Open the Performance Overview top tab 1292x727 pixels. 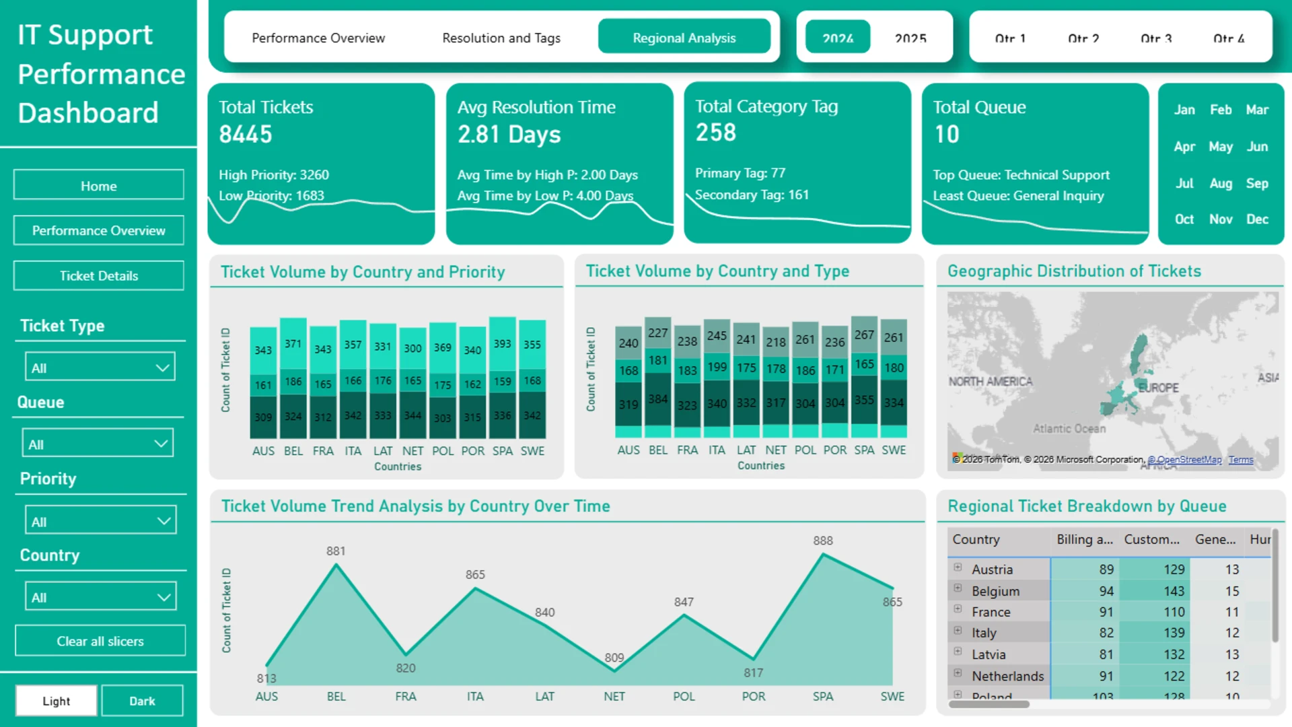click(318, 38)
